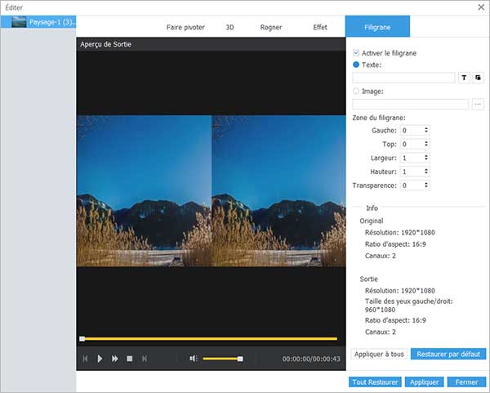Click the Appliquer à tous button
Screen dimensions: 490x393
click(x=378, y=354)
